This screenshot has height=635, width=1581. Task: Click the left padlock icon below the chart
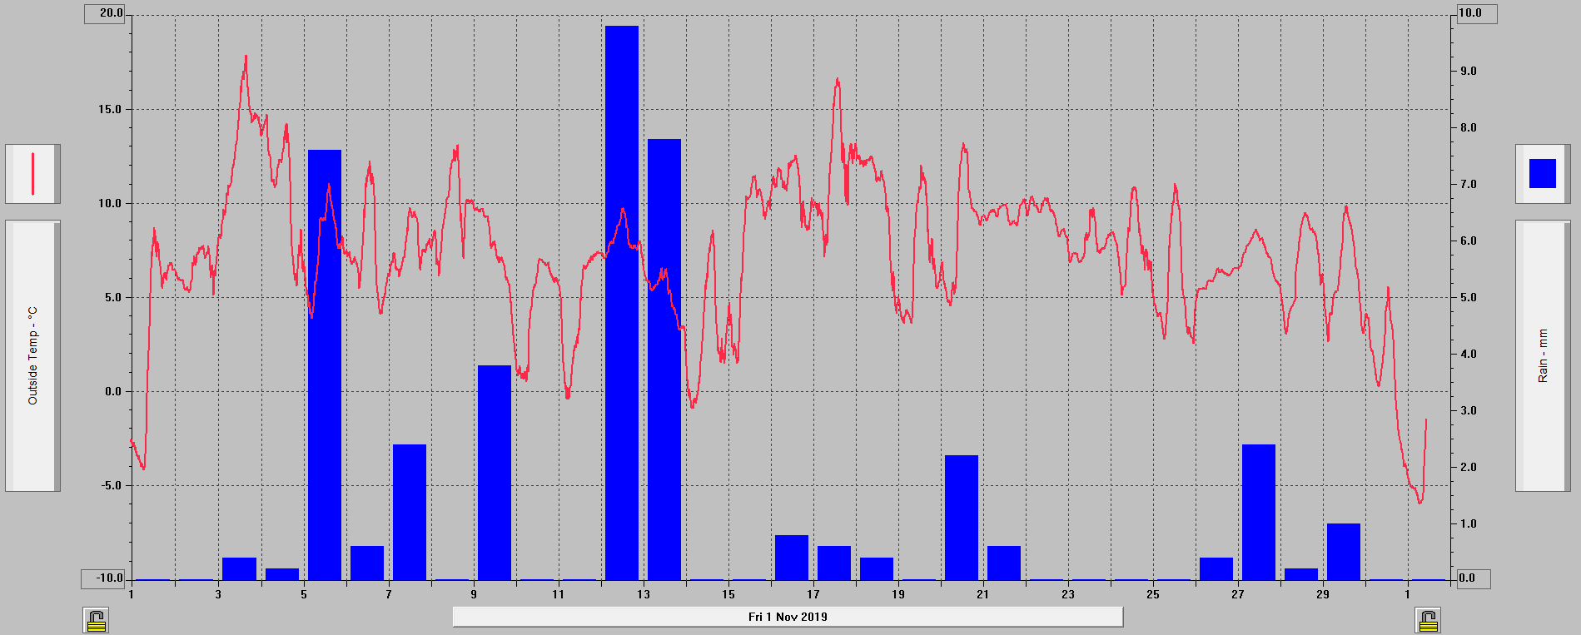(x=96, y=620)
